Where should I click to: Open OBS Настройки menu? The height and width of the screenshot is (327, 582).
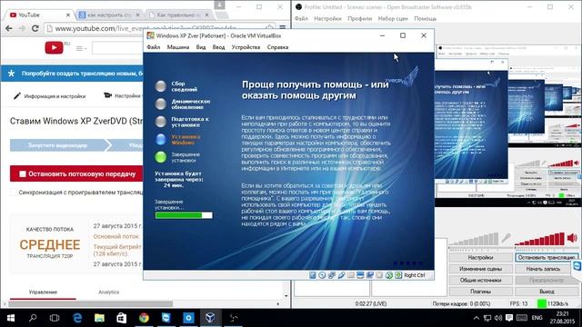[327, 18]
